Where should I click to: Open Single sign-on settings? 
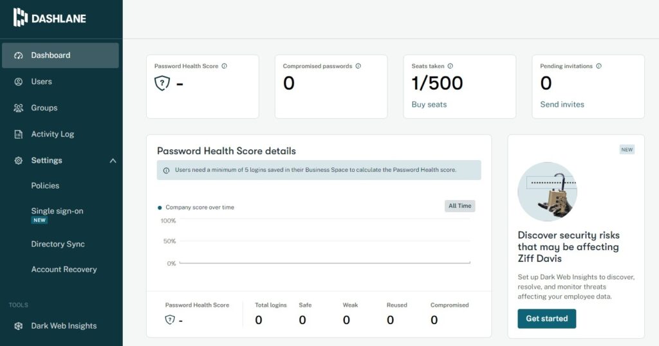point(57,211)
